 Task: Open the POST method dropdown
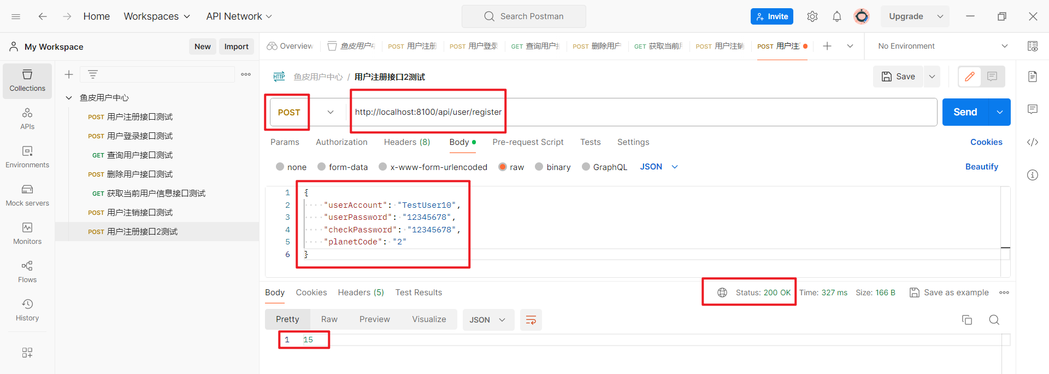(x=306, y=112)
